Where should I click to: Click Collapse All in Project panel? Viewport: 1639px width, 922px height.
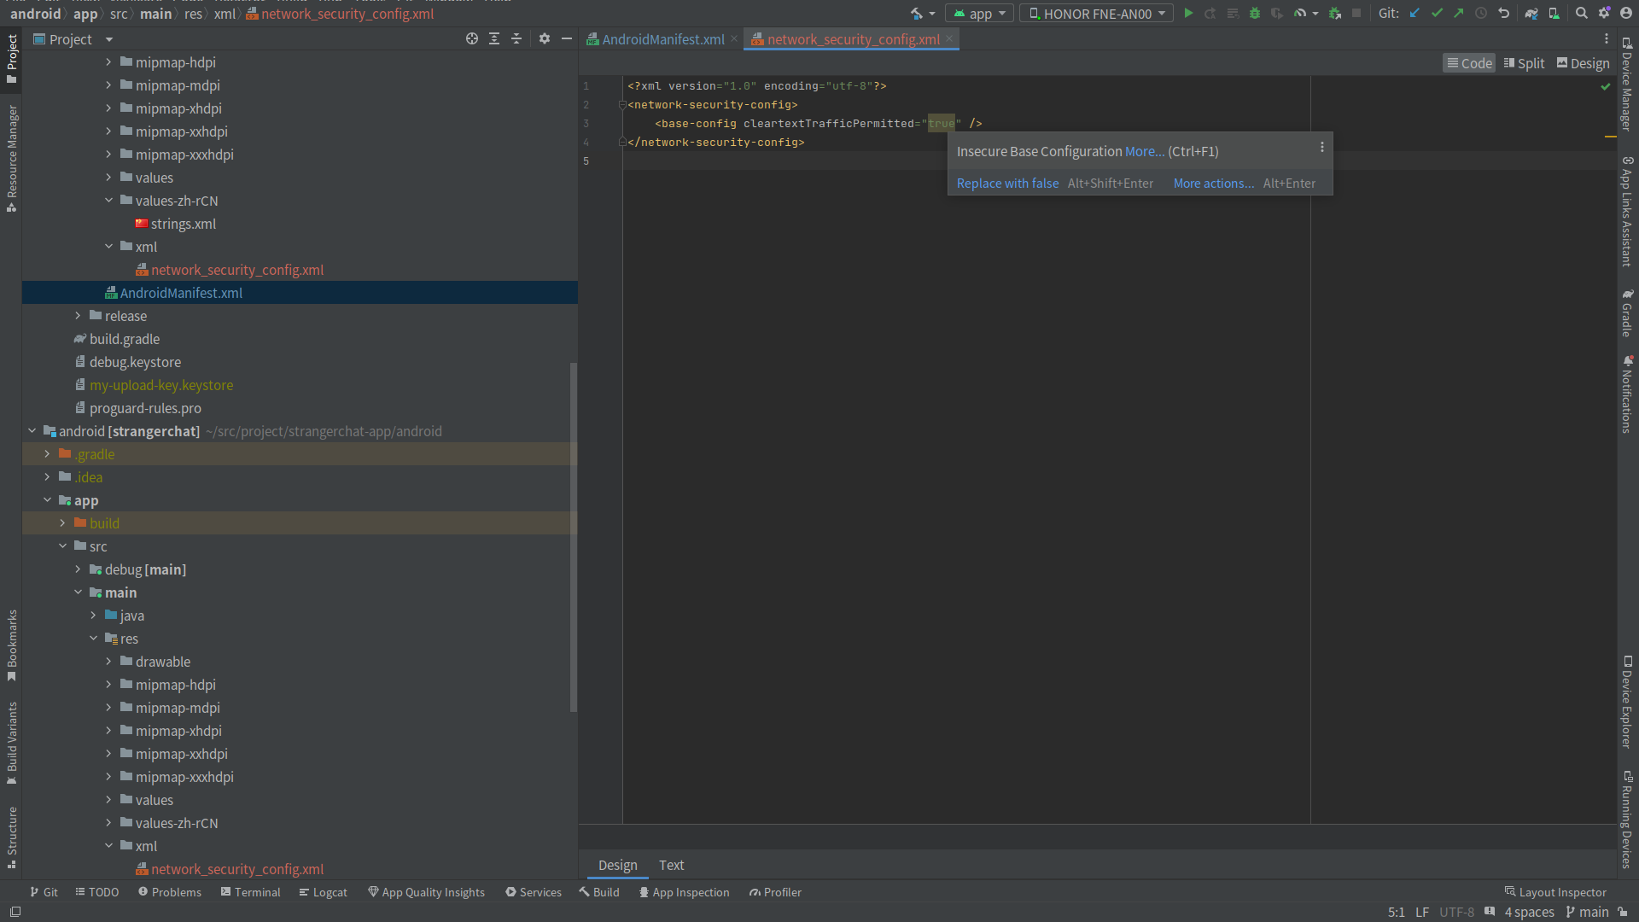coord(516,39)
